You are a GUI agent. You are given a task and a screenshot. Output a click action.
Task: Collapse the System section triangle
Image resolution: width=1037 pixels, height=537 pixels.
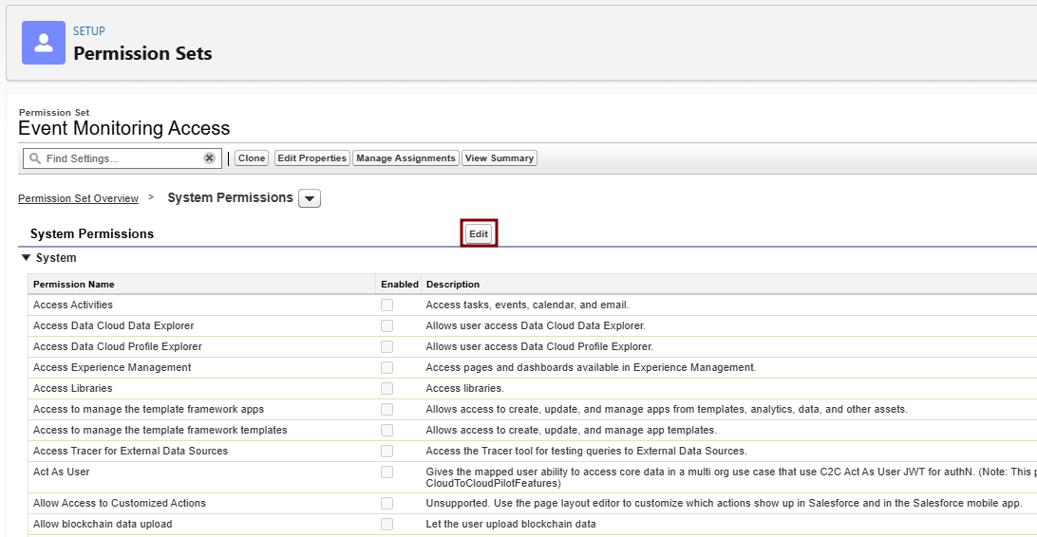pyautogui.click(x=26, y=258)
